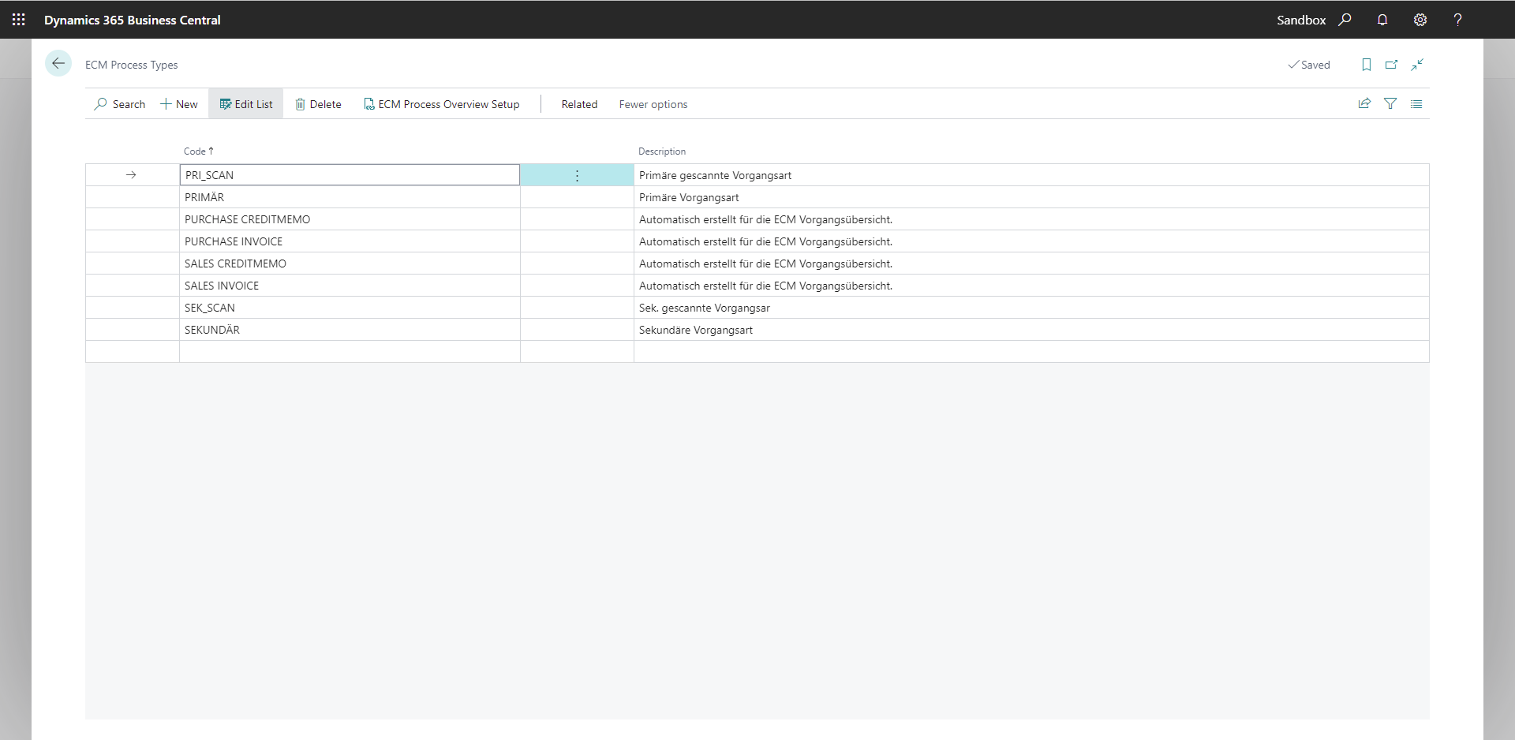
Task: Open ECM Process Overview Setup
Action: pos(442,104)
